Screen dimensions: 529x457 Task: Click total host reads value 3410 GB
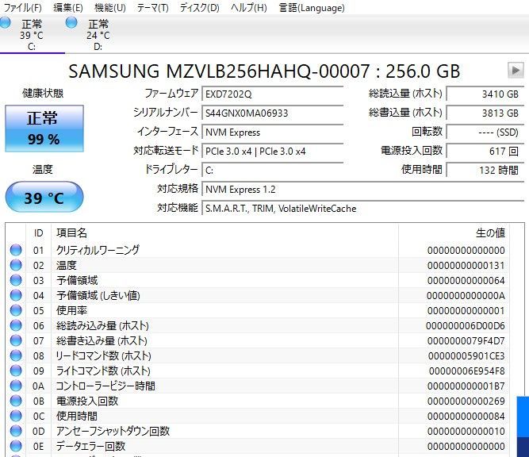[x=485, y=94]
